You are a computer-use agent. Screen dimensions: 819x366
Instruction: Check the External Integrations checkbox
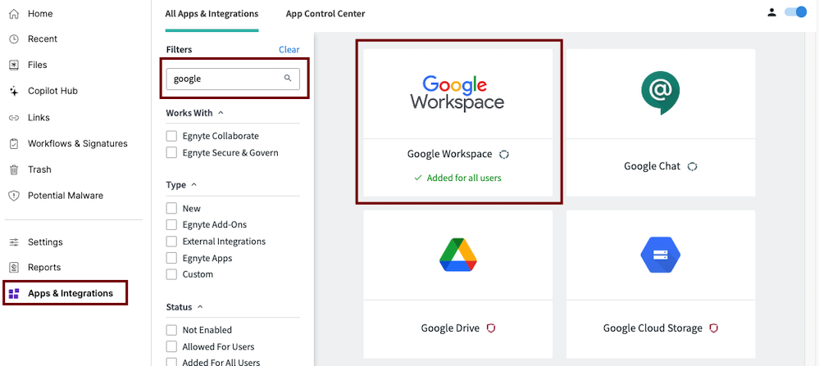(171, 242)
